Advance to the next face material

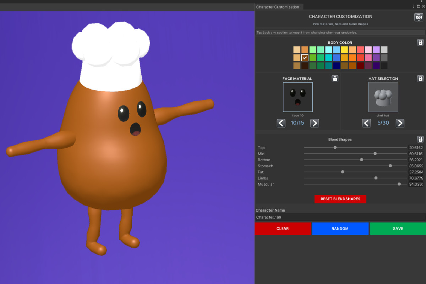tap(315, 123)
